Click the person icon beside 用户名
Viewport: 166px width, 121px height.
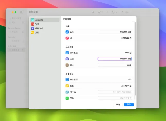[x=67, y=92]
